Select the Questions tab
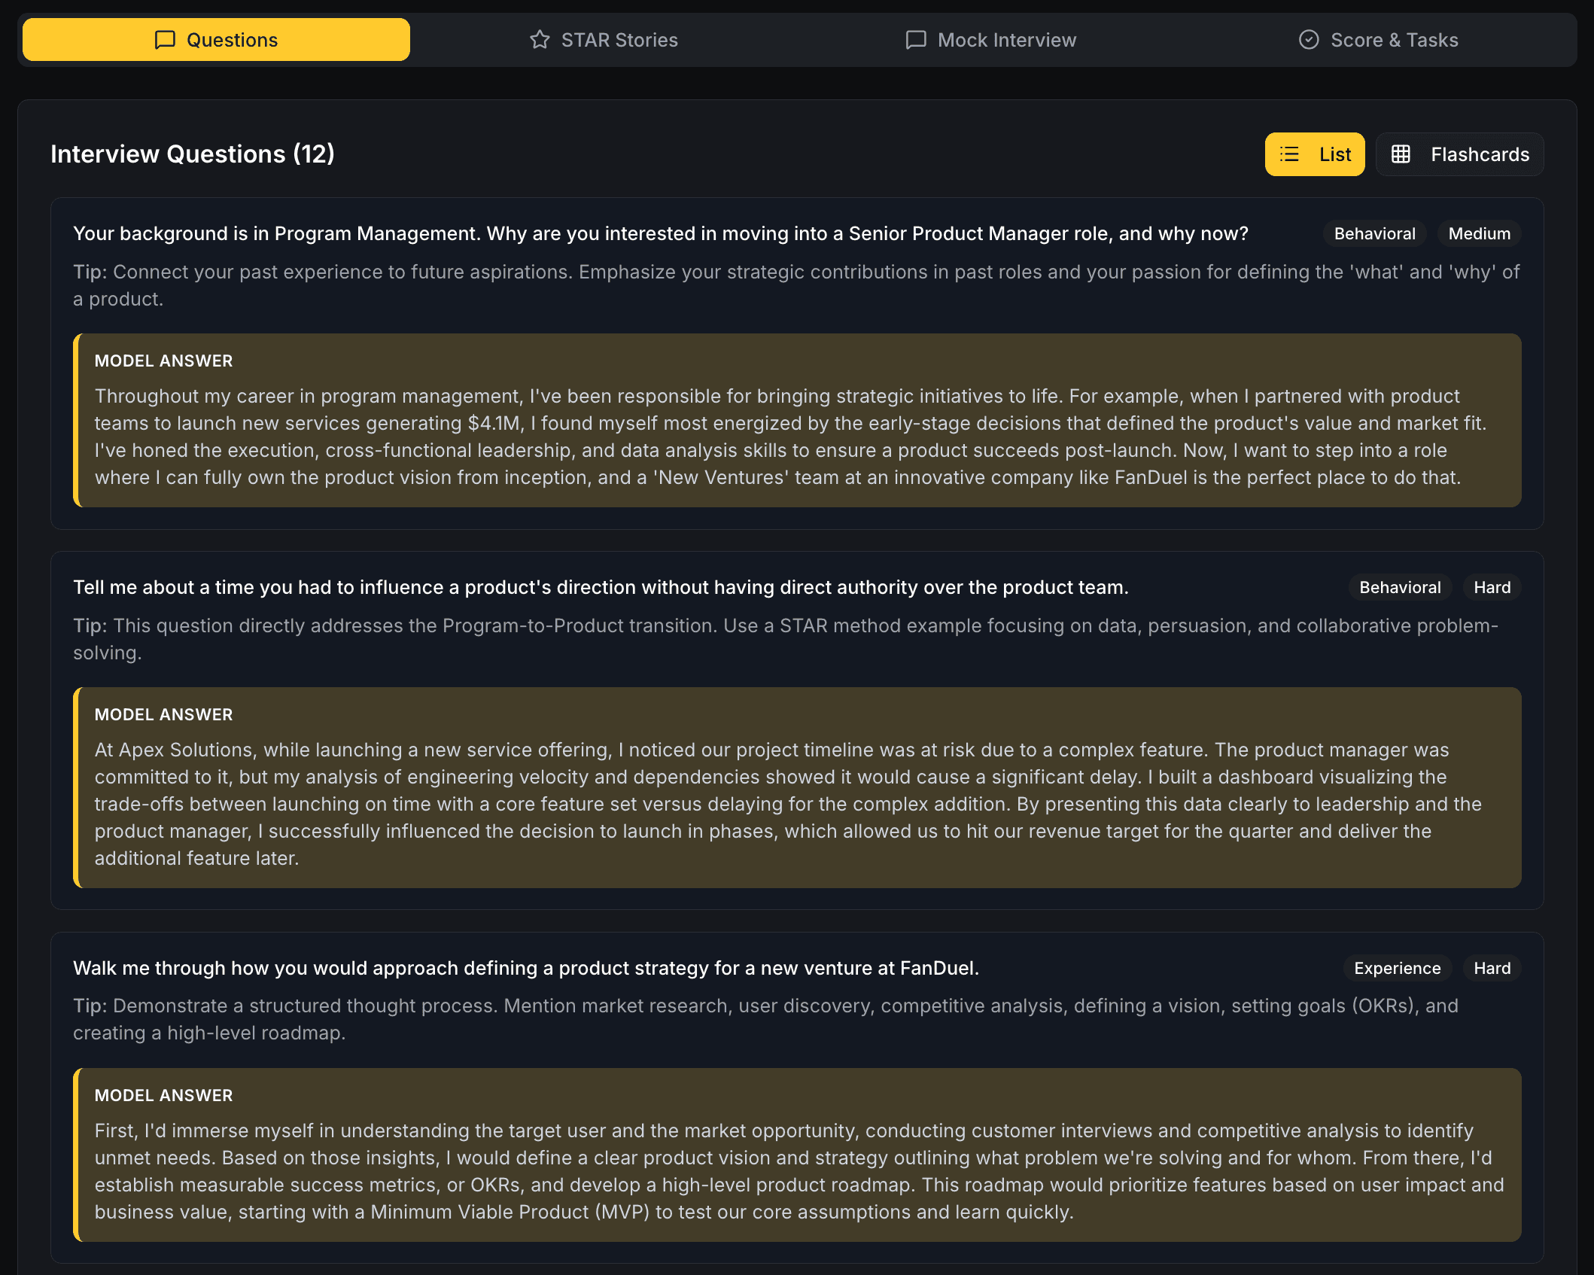This screenshot has width=1594, height=1275. click(x=215, y=39)
